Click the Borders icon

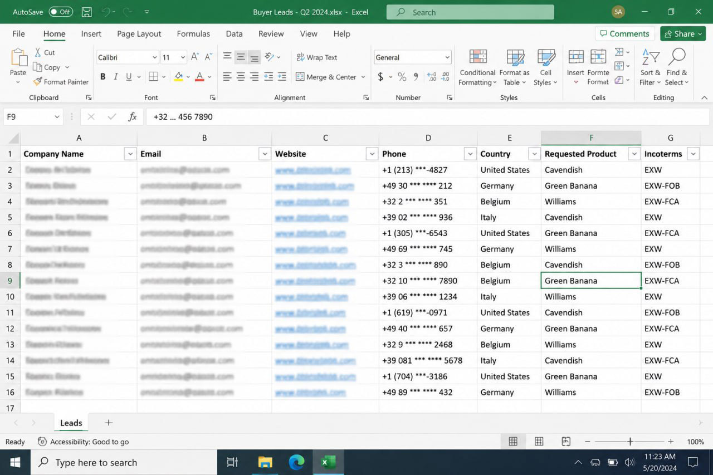click(x=154, y=77)
